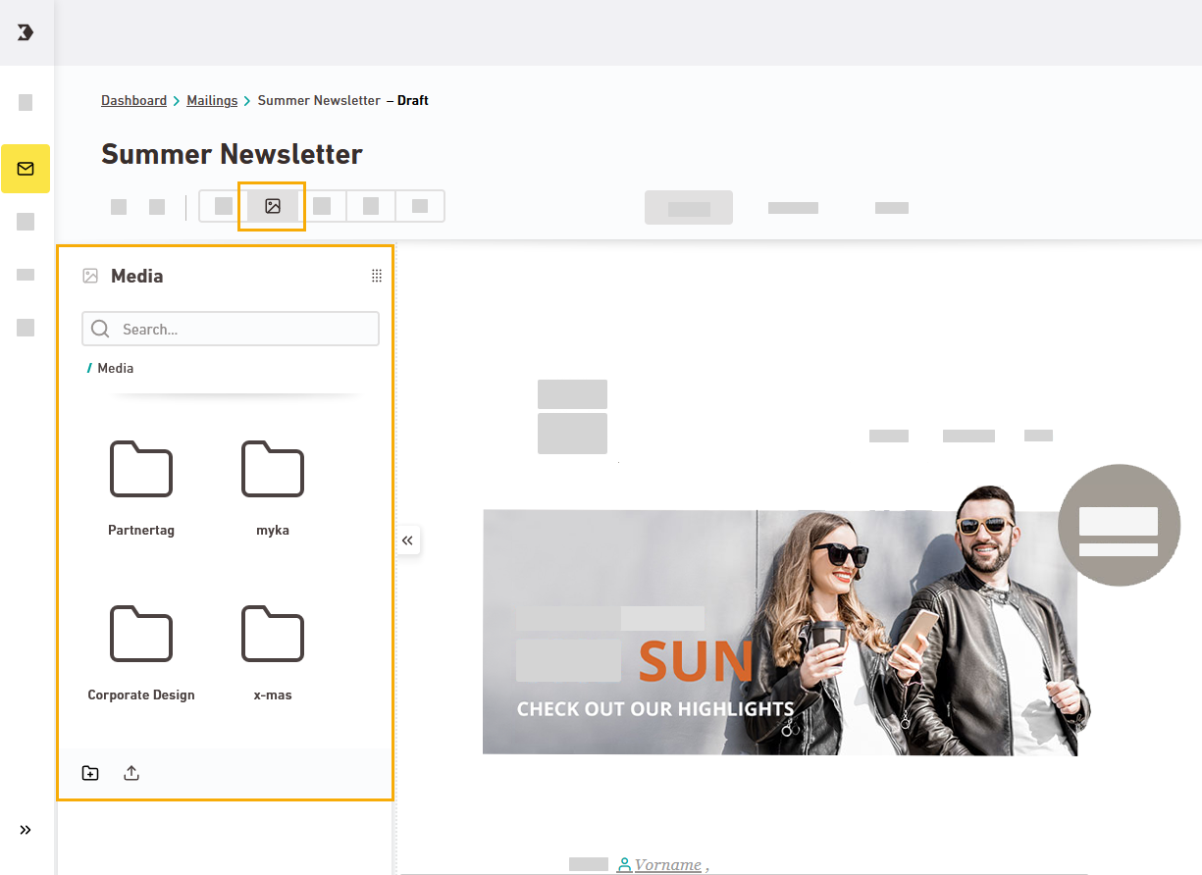1202x875 pixels.
Task: Click the Media search input field
Action: [245, 330]
